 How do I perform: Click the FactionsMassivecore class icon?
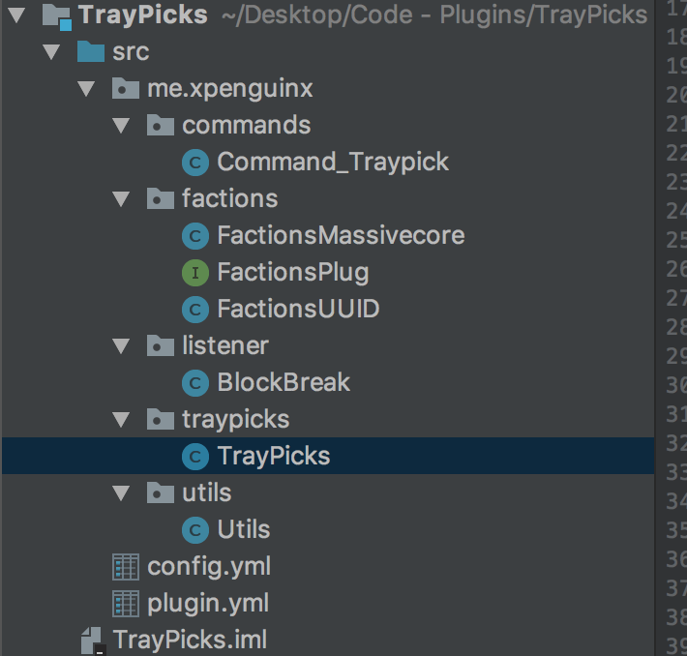point(195,236)
